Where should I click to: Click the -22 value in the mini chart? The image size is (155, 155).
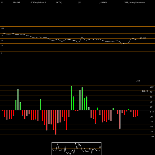coord(100,147)
